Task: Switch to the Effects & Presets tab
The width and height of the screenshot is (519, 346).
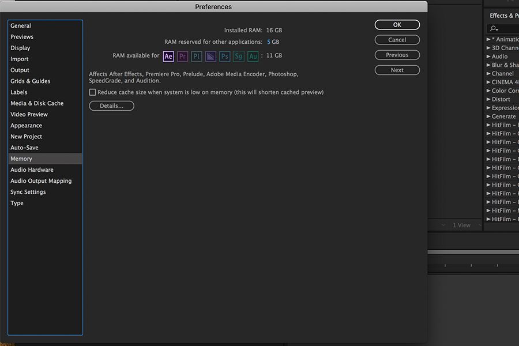Action: click(503, 15)
